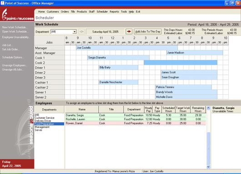Select employee row Rowen, Daniel
Screen dimensions: 241x174
[x=136, y=123]
